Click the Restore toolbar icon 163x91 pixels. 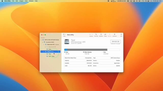[110, 34]
